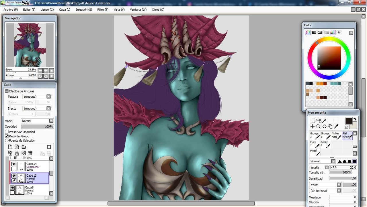Choose the Spray 1 brush

click(326, 144)
